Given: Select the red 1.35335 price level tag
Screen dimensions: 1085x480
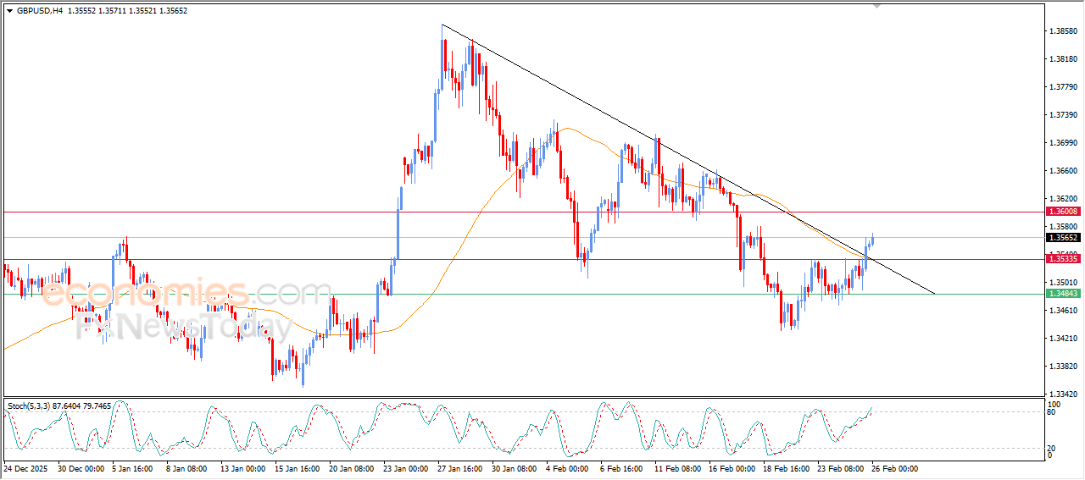Looking at the screenshot, I should coord(1064,259).
